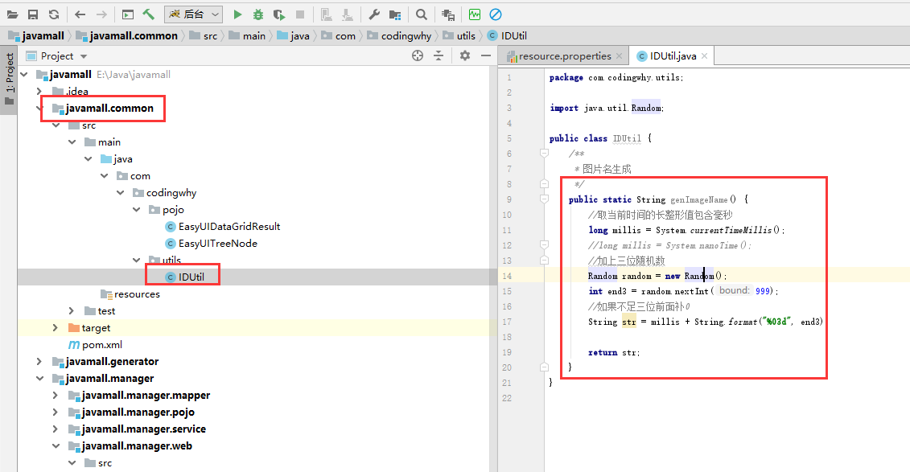
Task: Build project using the hammer icon
Action: point(149,14)
